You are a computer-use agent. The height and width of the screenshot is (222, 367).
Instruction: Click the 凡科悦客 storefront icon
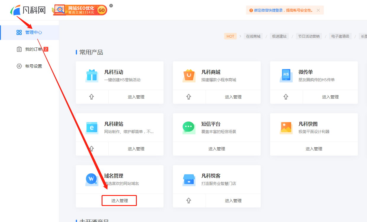tap(189, 179)
